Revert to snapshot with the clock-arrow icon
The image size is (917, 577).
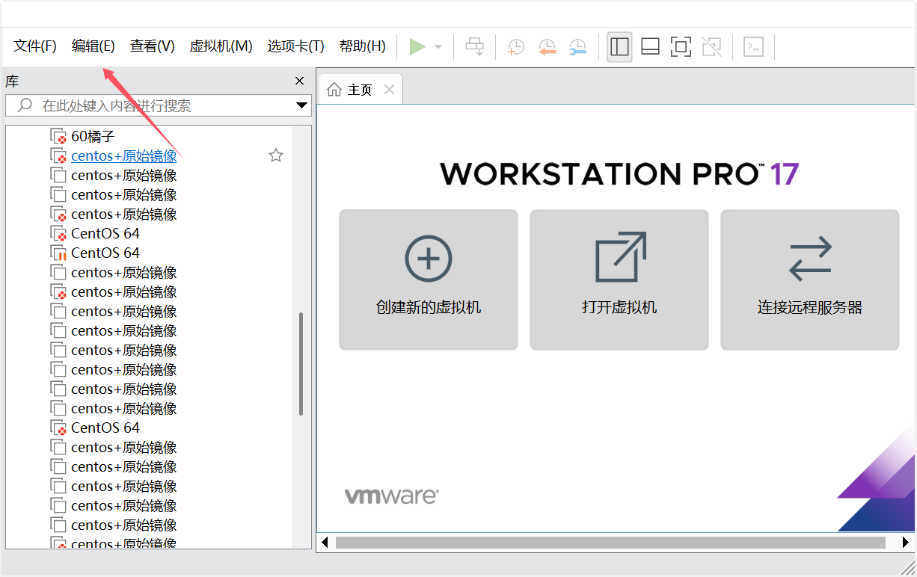click(548, 47)
